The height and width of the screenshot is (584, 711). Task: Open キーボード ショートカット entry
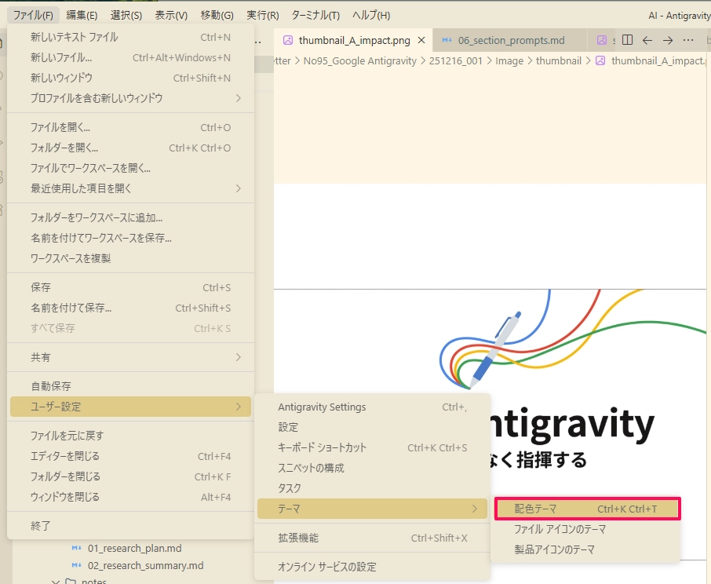[372, 447]
